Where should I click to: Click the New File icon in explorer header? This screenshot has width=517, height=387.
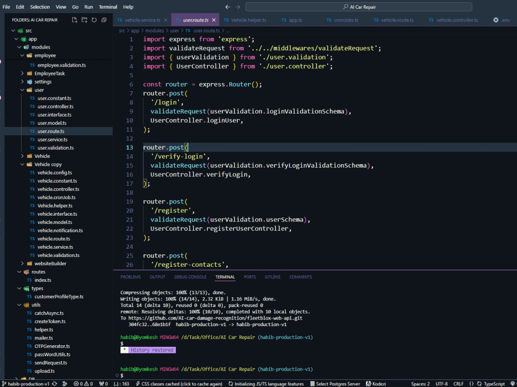74,20
